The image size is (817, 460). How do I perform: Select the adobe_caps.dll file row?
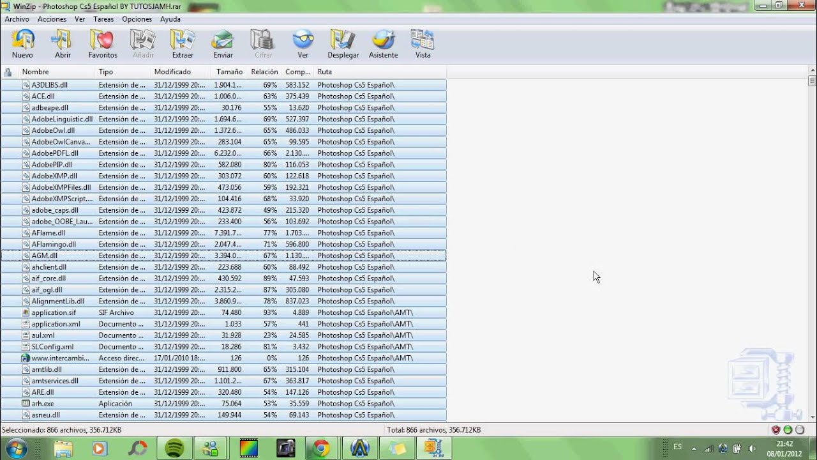tap(223, 210)
